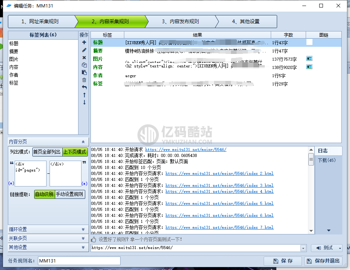Image resolution: width=350 pixels, height=270 pixels.
Task: Select the 摘要 result row
Action: [x=216, y=51]
